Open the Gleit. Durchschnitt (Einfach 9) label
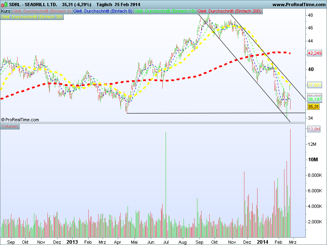The image size is (327, 245). coord(103,11)
